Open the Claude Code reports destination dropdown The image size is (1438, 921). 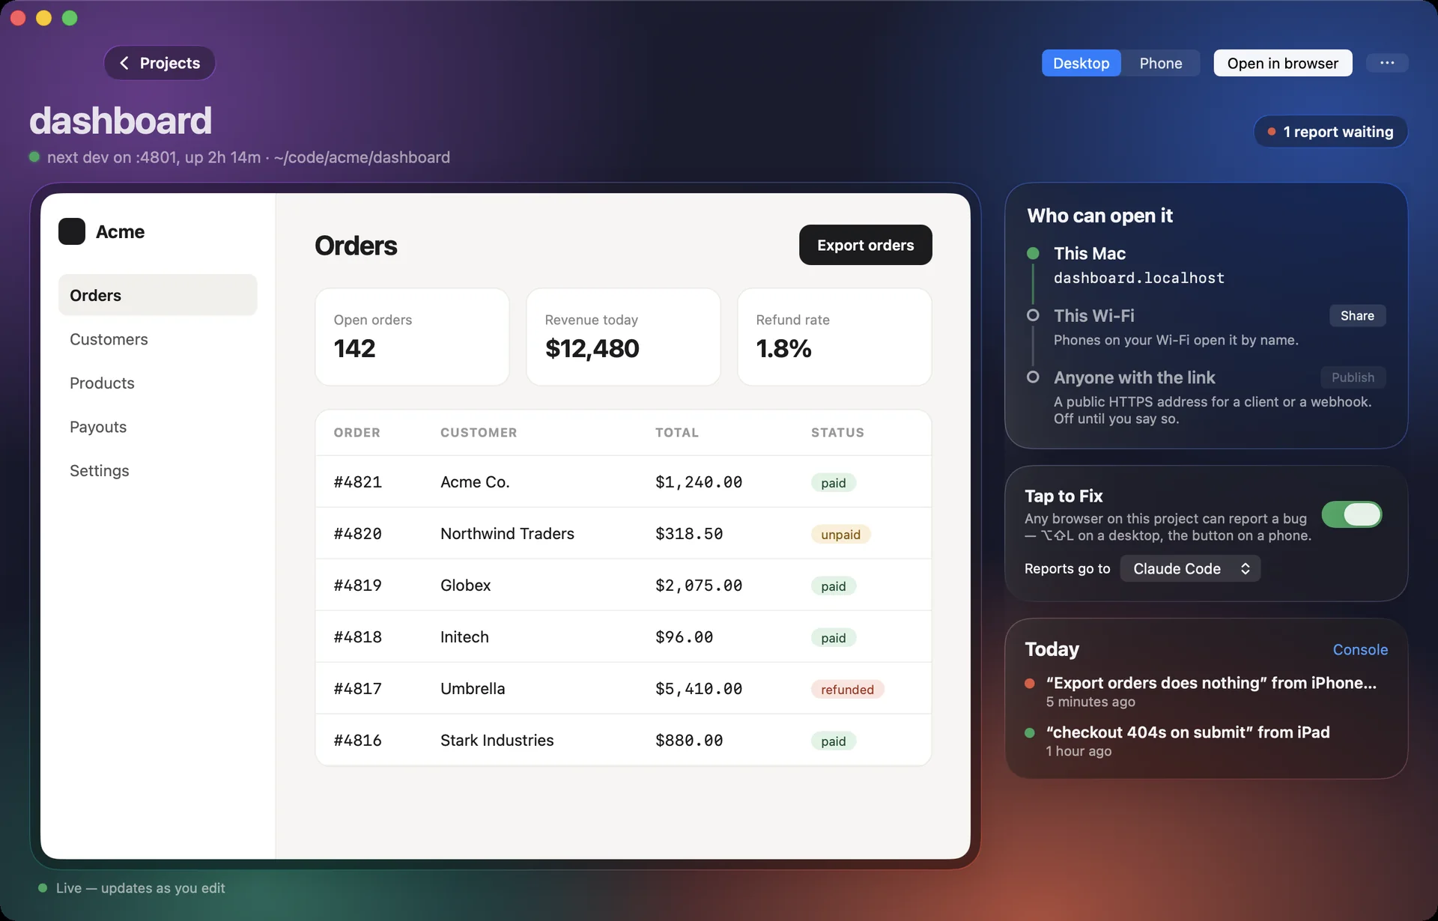tap(1190, 568)
